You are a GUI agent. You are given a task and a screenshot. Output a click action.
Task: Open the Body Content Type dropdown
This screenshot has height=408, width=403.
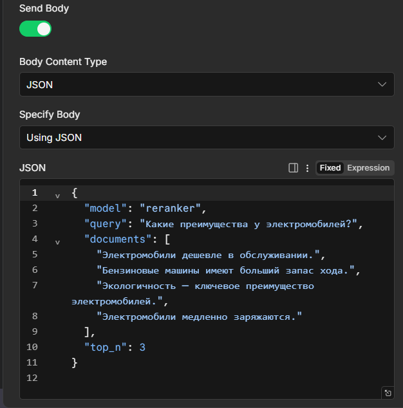(206, 84)
